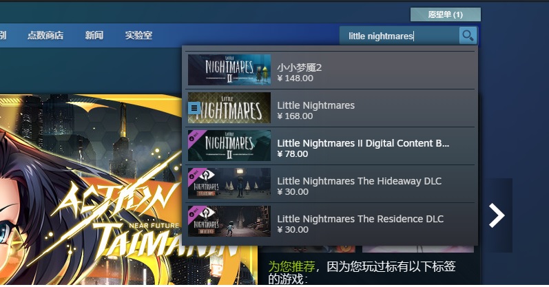
Task: Open the 点数商店 menu item
Action: click(x=45, y=35)
